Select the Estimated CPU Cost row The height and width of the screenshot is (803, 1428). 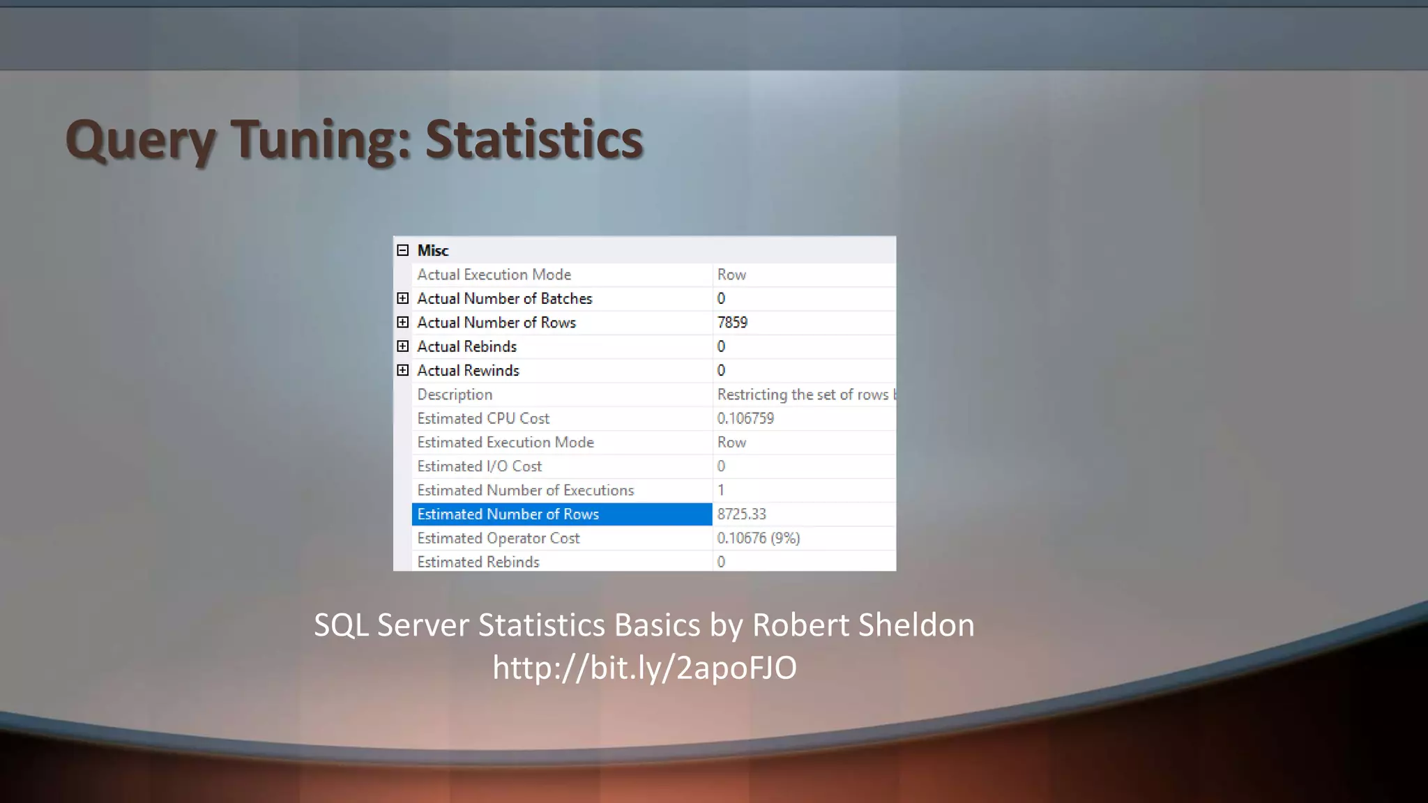(x=653, y=418)
